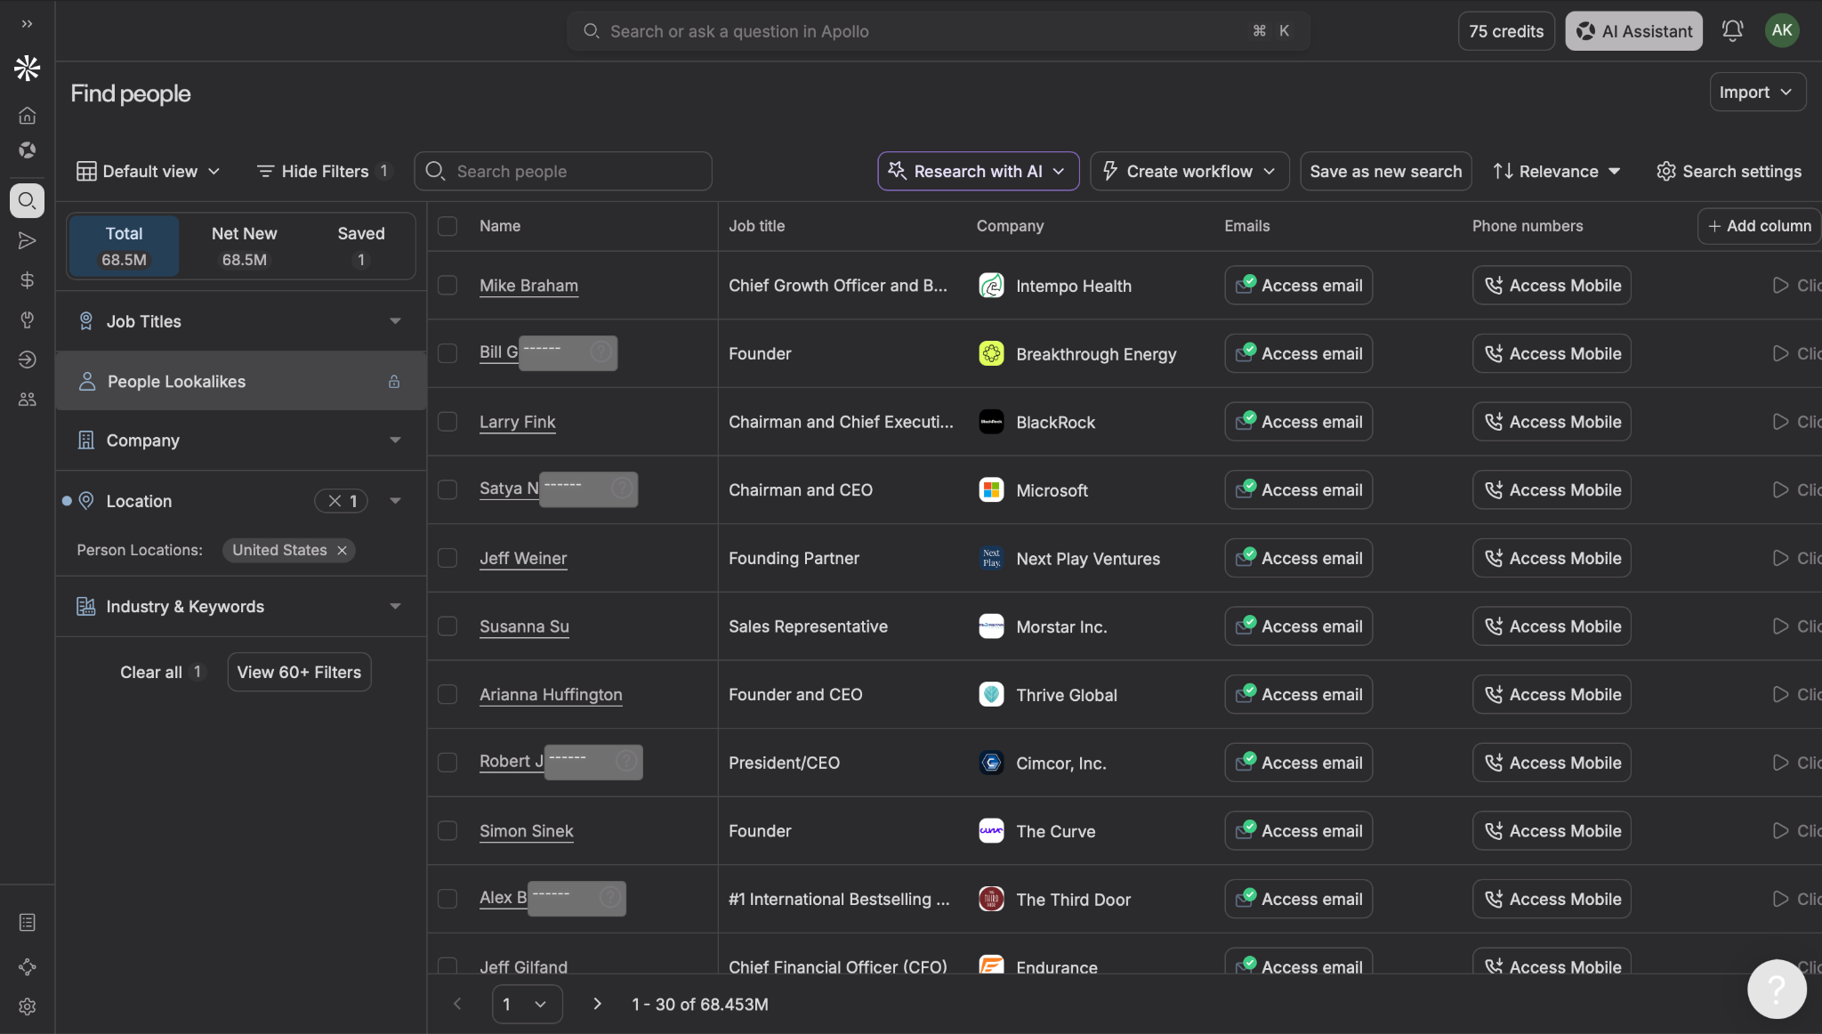Select the Arianna Huffington row checkbox
1822x1034 pixels.
point(447,694)
